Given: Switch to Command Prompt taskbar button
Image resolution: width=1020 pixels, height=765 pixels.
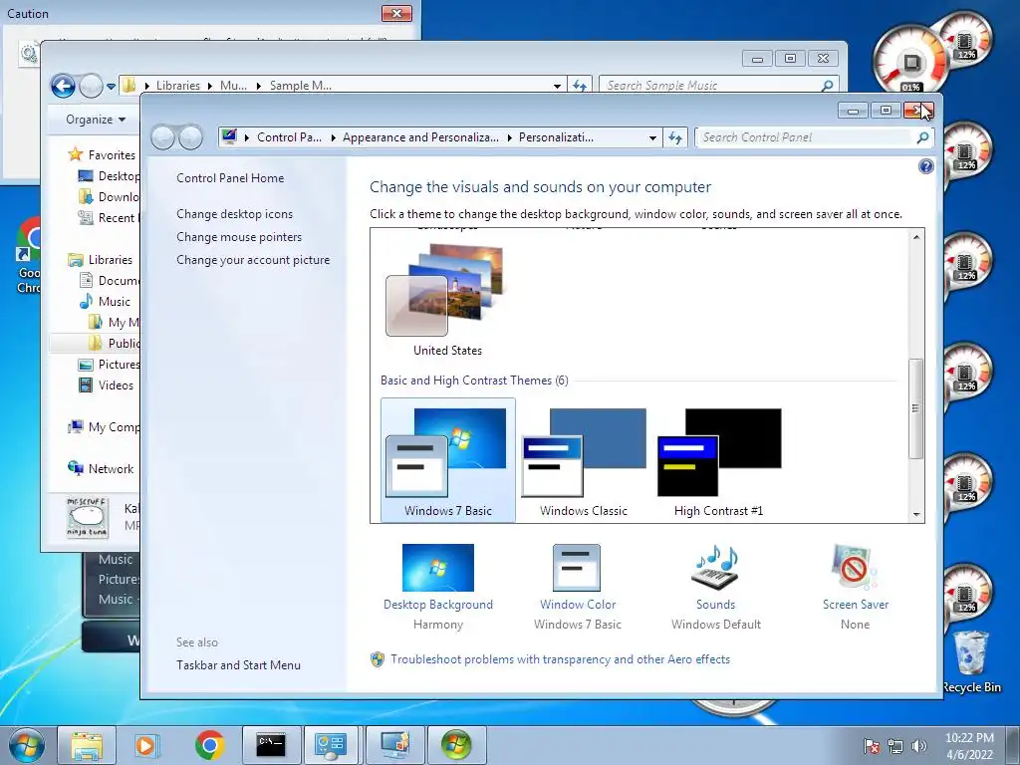Looking at the screenshot, I should pyautogui.click(x=271, y=745).
